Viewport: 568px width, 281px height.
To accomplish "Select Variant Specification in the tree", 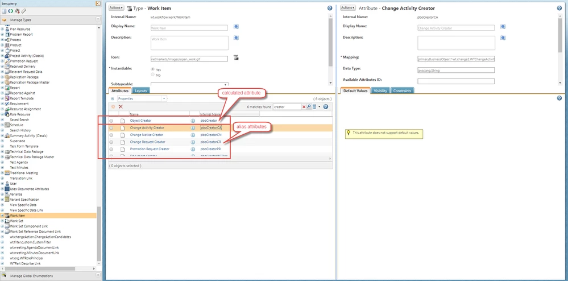I will pyautogui.click(x=24, y=200).
